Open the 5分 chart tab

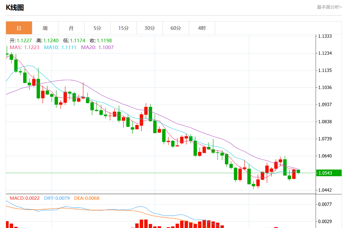(97, 28)
